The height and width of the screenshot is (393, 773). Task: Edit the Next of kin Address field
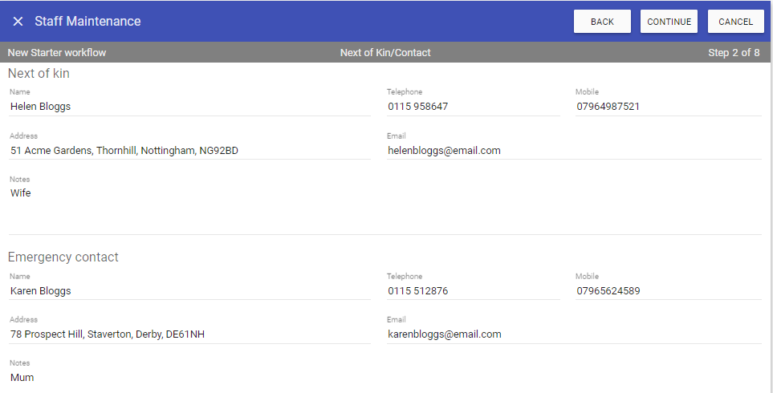189,150
